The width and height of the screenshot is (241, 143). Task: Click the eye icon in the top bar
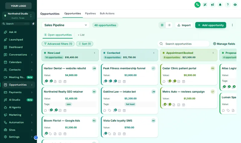click(235, 5)
